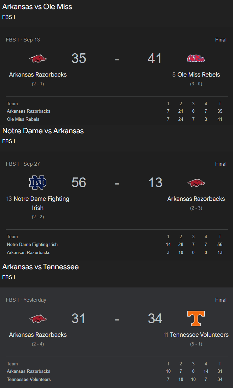Click Razorbacks logo in Notre Dame game

196,183
